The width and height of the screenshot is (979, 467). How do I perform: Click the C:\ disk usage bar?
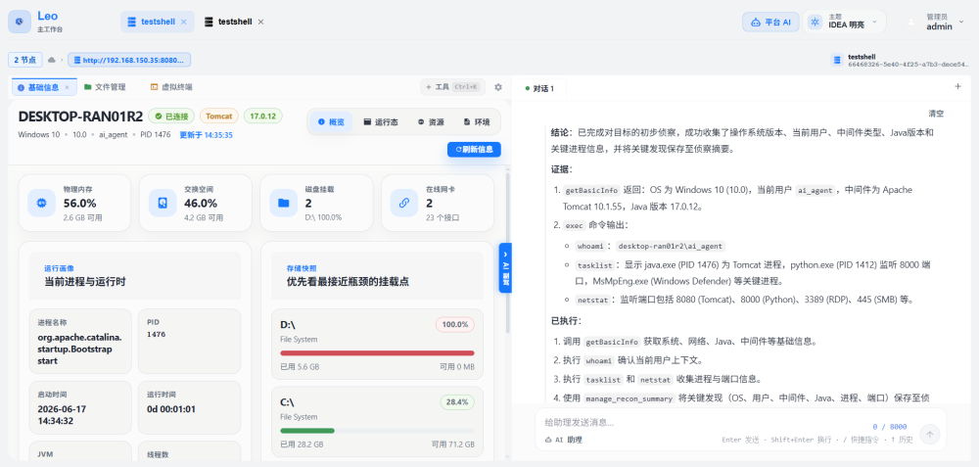377,431
